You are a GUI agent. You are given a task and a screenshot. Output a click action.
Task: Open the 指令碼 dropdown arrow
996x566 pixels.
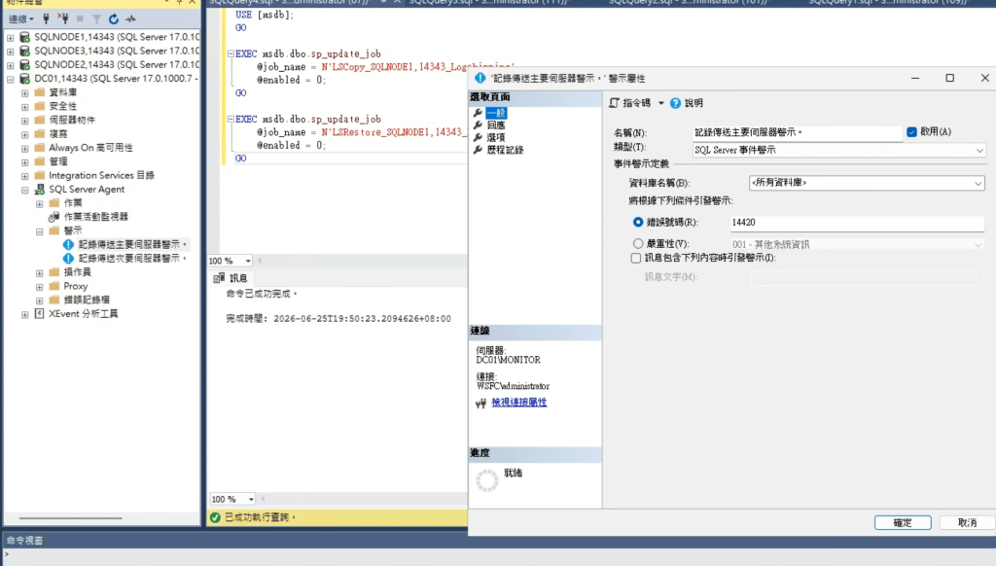pos(660,103)
